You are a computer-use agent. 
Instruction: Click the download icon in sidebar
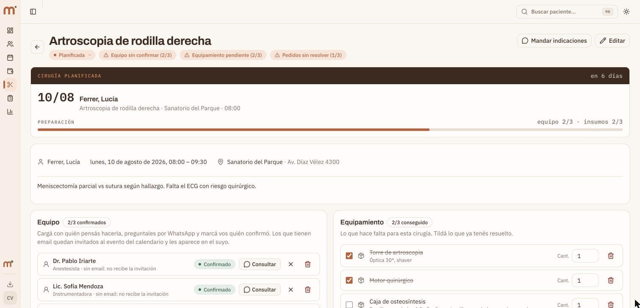[10, 284]
